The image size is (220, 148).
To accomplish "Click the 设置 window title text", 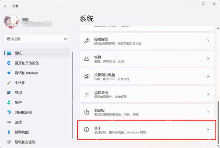I will (x=15, y=6).
